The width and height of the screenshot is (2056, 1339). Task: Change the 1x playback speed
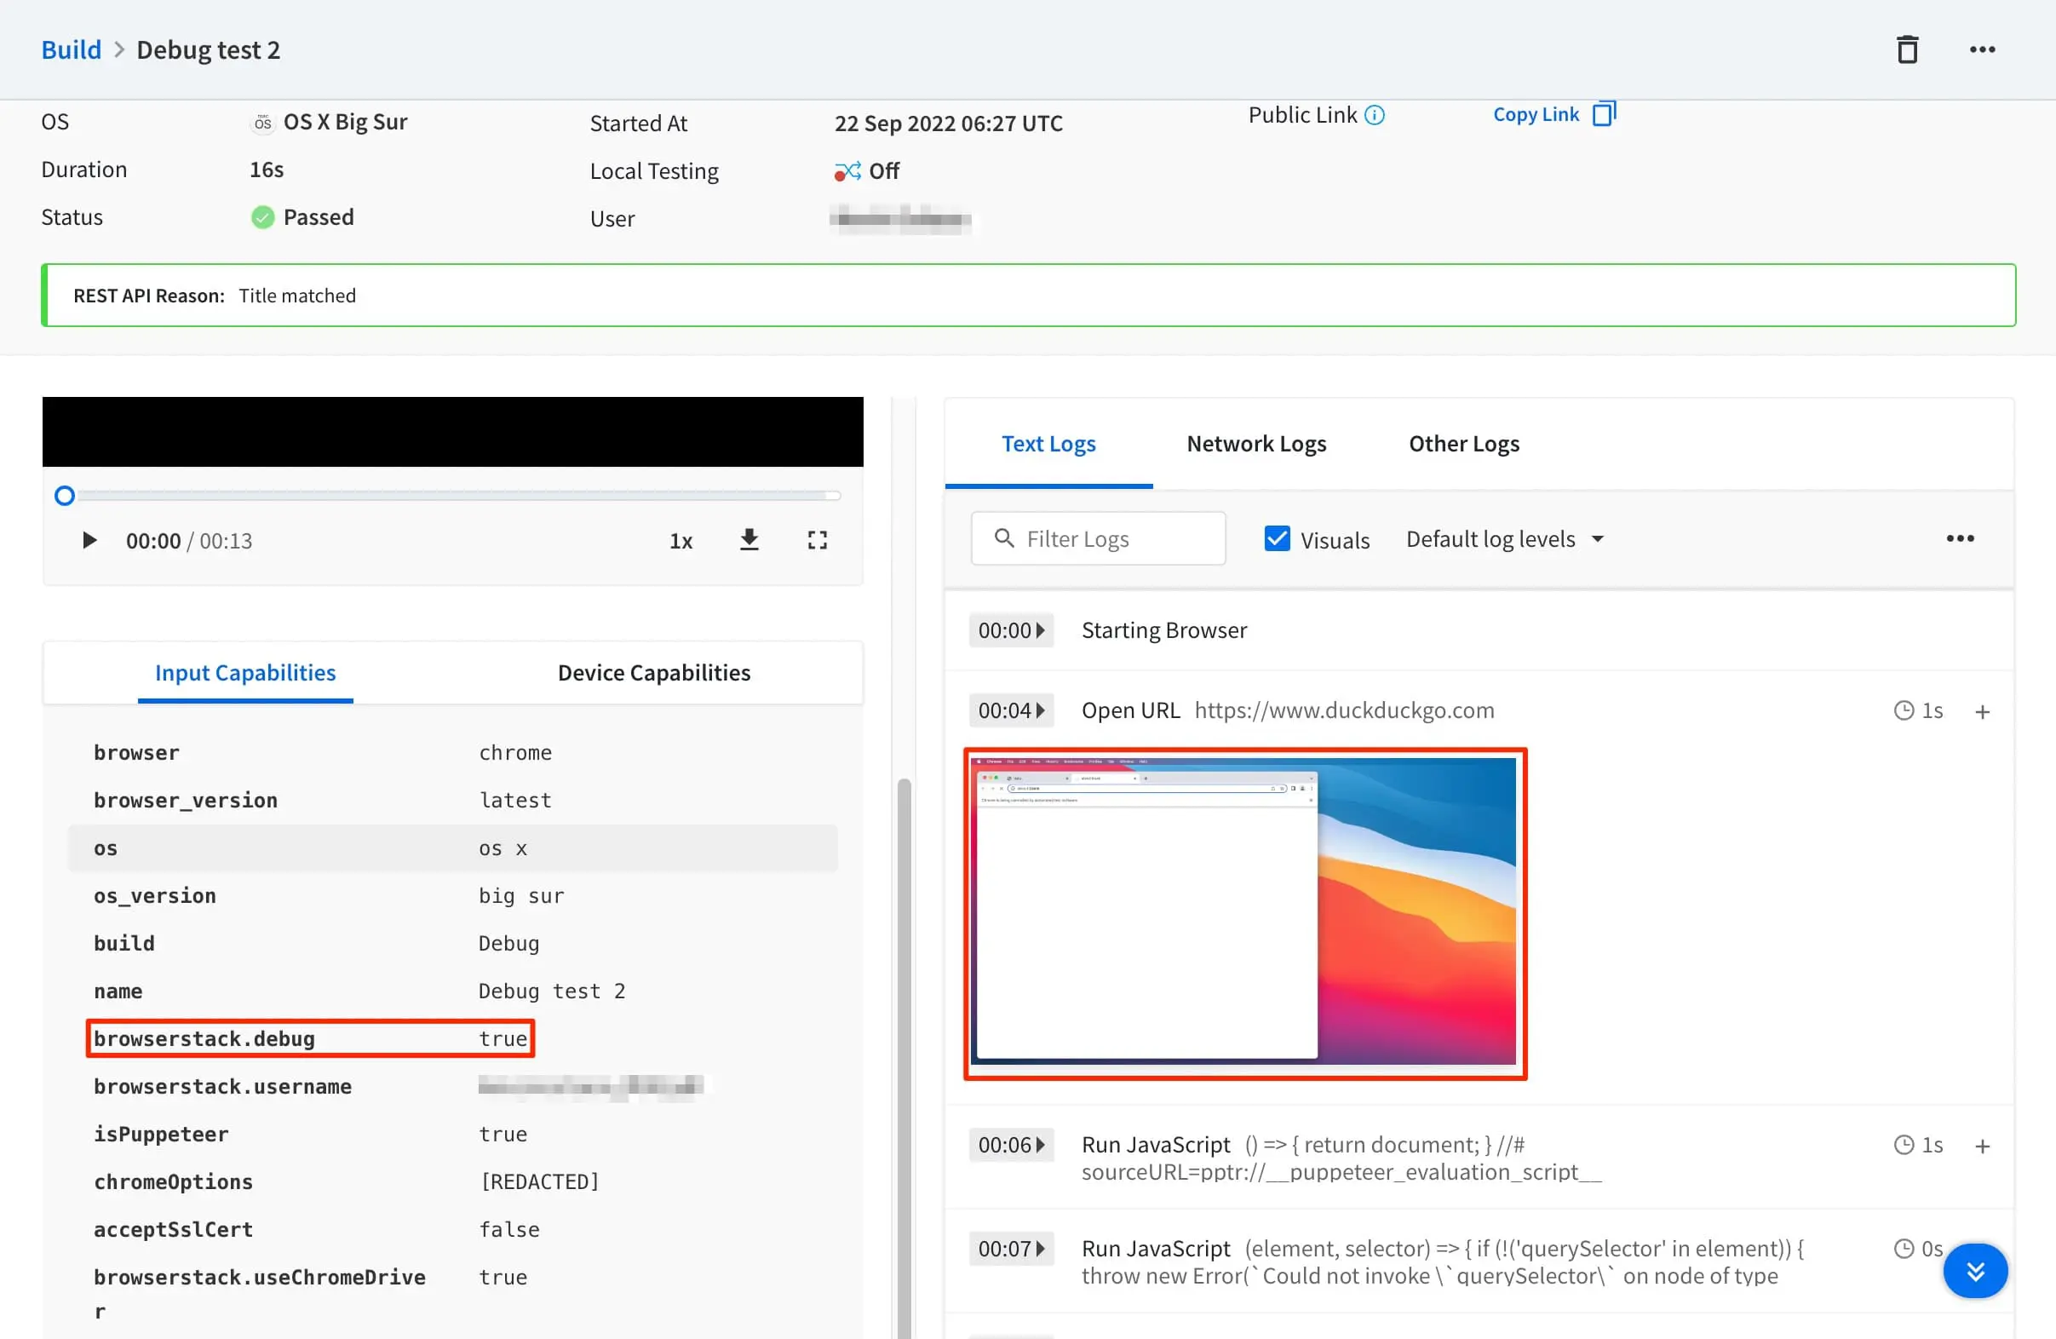681,541
